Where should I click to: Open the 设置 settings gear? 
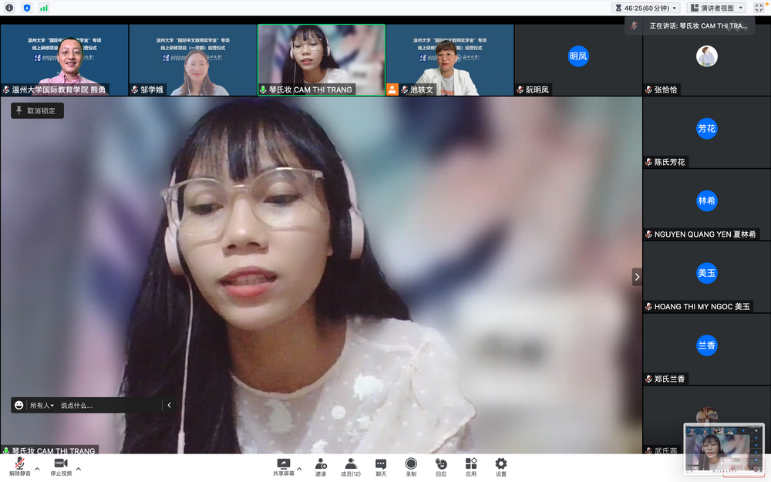coord(501,463)
